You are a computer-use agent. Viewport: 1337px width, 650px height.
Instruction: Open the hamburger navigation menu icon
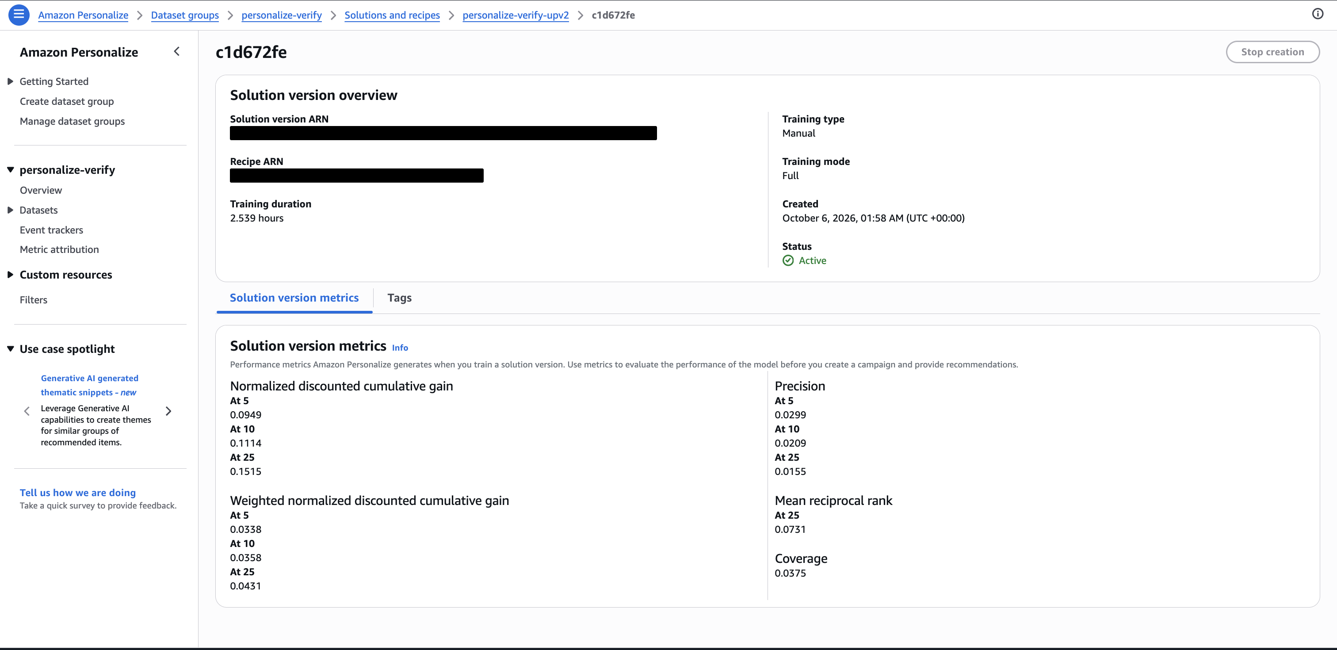coord(19,15)
